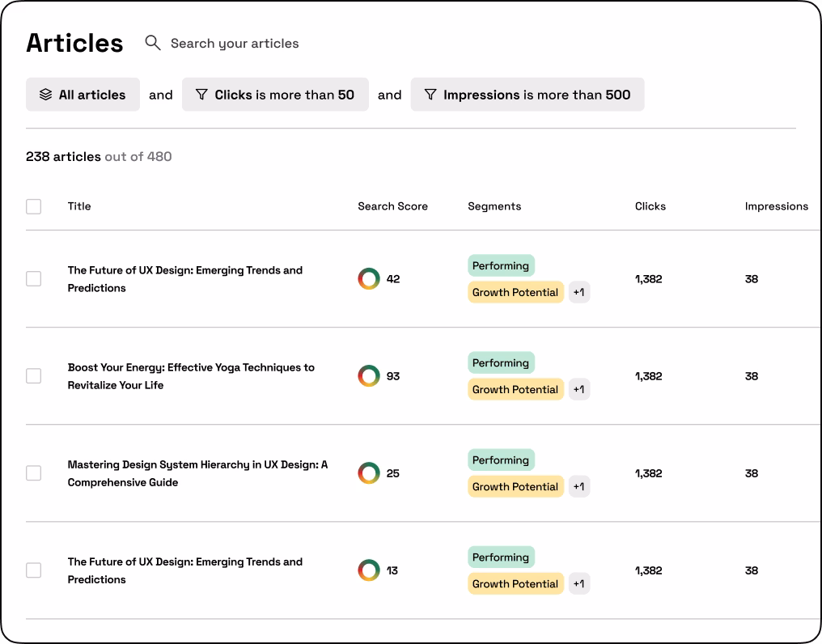The image size is (822, 644).
Task: Click the funnel icon on Impressions filter
Action: coord(430,95)
